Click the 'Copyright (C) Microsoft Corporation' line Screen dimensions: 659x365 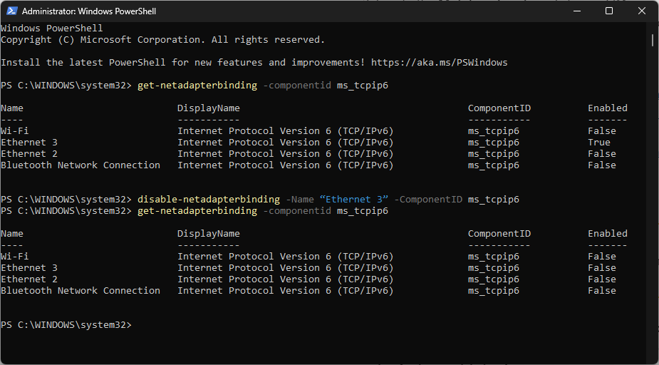[x=163, y=40]
